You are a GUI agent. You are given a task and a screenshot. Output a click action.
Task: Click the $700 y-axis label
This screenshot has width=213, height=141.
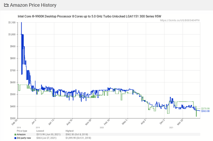coord(13,70)
